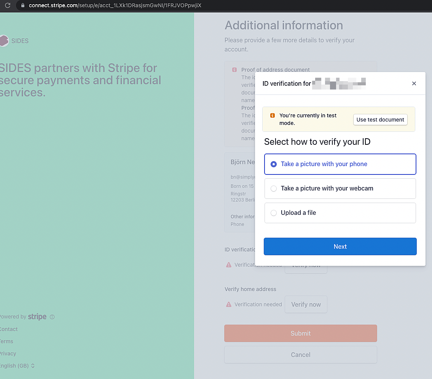The height and width of the screenshot is (379, 432).
Task: Click the You're currently in test mode text
Action: point(308,119)
